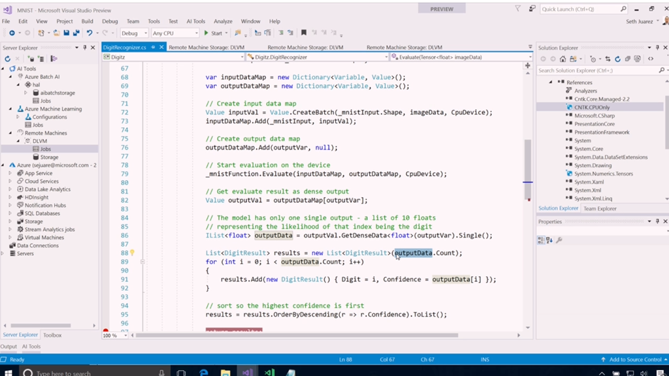
Task: Click the Save All toolbar icon
Action: pos(76,33)
